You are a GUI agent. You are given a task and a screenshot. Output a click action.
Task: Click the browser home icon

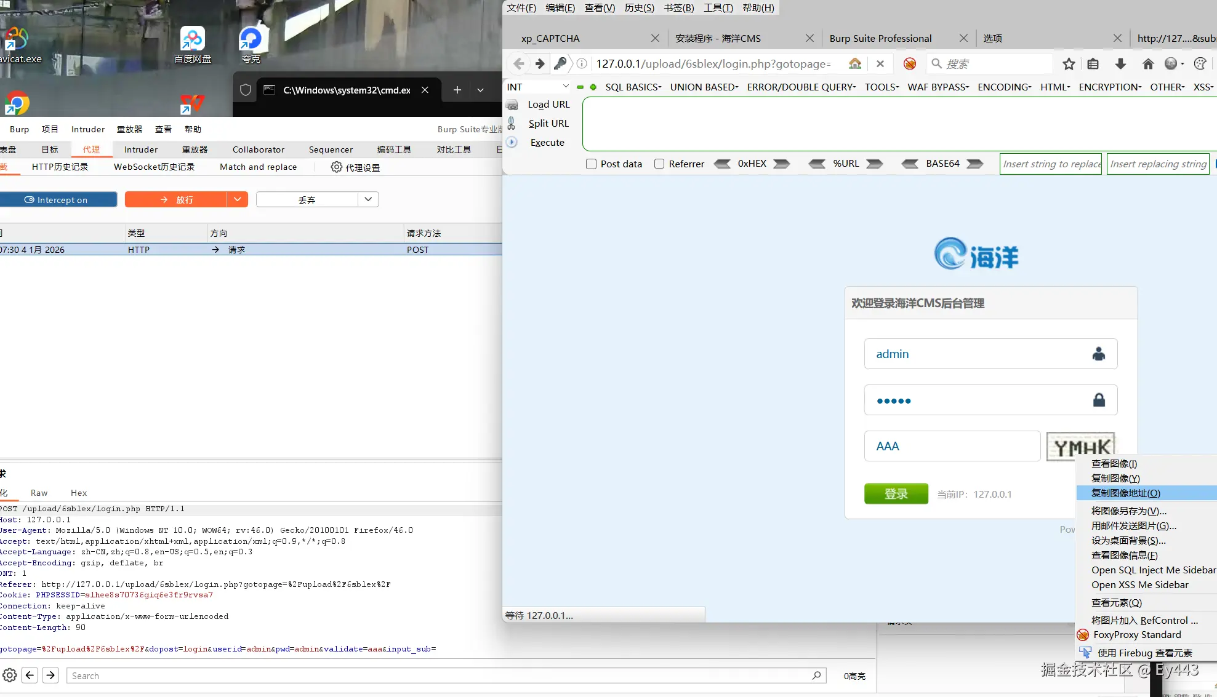[x=1147, y=64]
